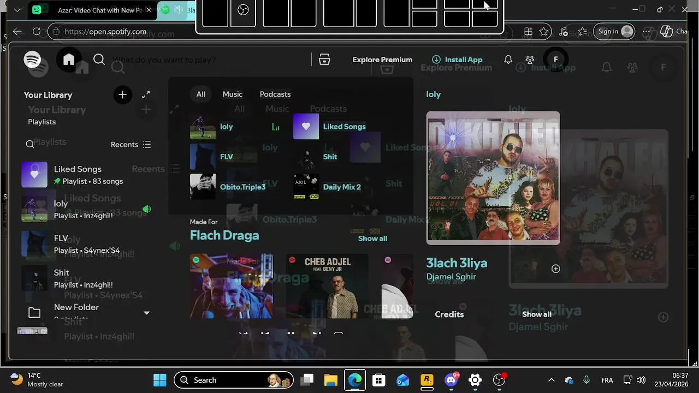699x393 pixels.
Task: Show hidden system tray icons
Action: (x=552, y=380)
